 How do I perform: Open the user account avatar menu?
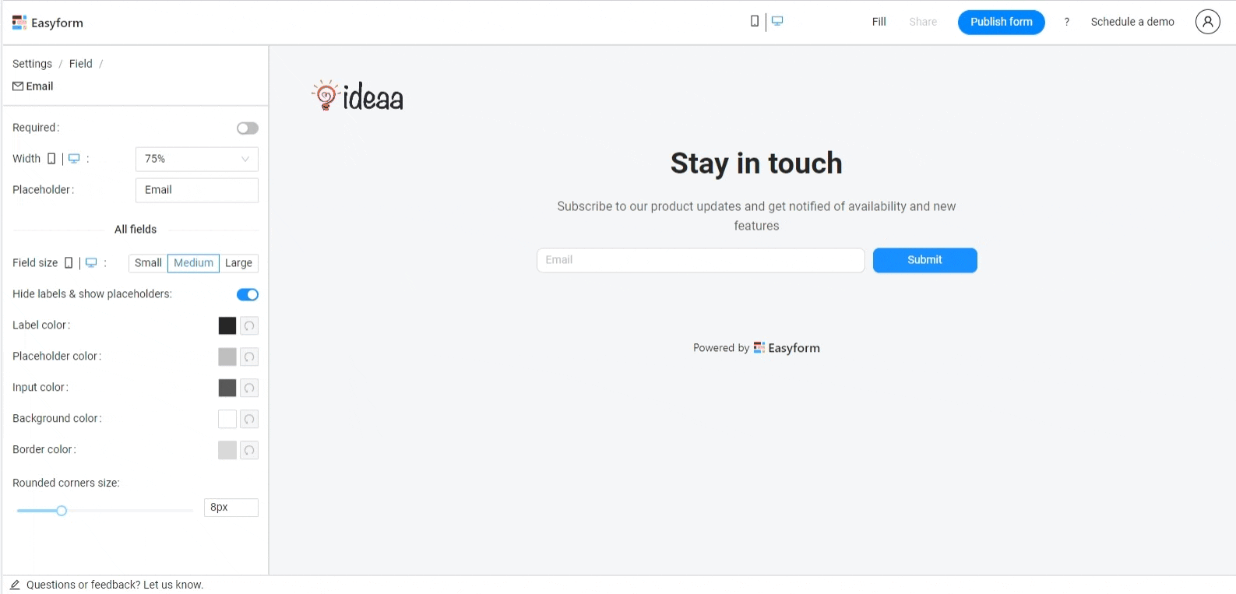[x=1207, y=22]
